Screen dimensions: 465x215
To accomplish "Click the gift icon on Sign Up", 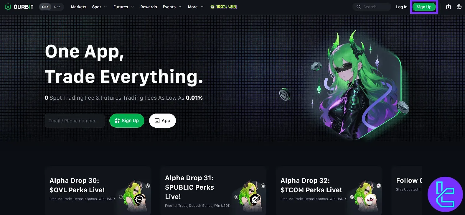I will (x=117, y=121).
